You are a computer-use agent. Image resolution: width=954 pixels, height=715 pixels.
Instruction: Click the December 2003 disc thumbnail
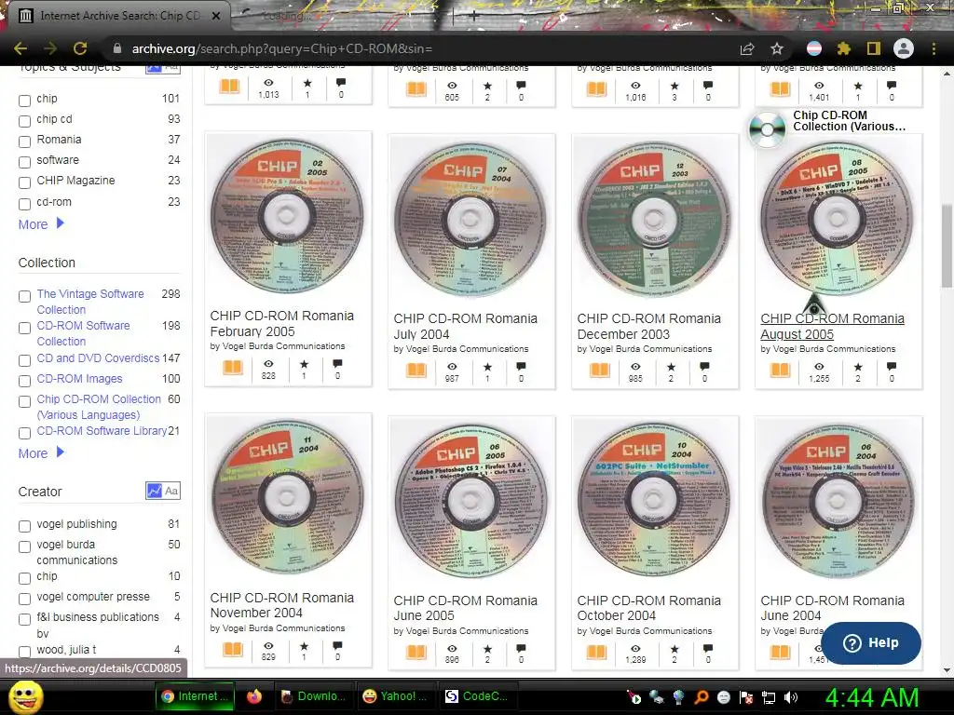[x=654, y=219]
